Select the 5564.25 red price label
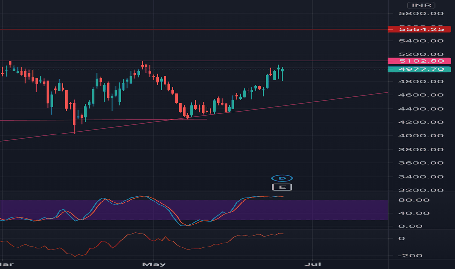The width and height of the screenshot is (455, 269). (x=419, y=29)
